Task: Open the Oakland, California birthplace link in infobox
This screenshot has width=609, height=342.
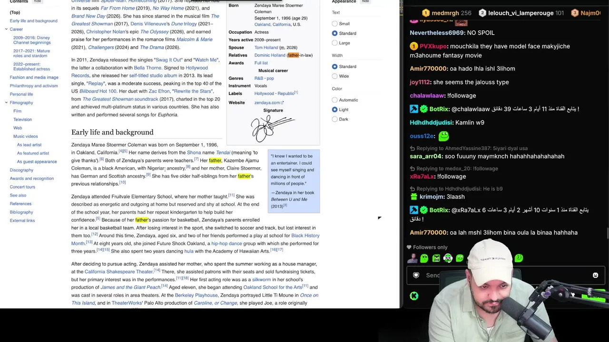Action: point(273,24)
